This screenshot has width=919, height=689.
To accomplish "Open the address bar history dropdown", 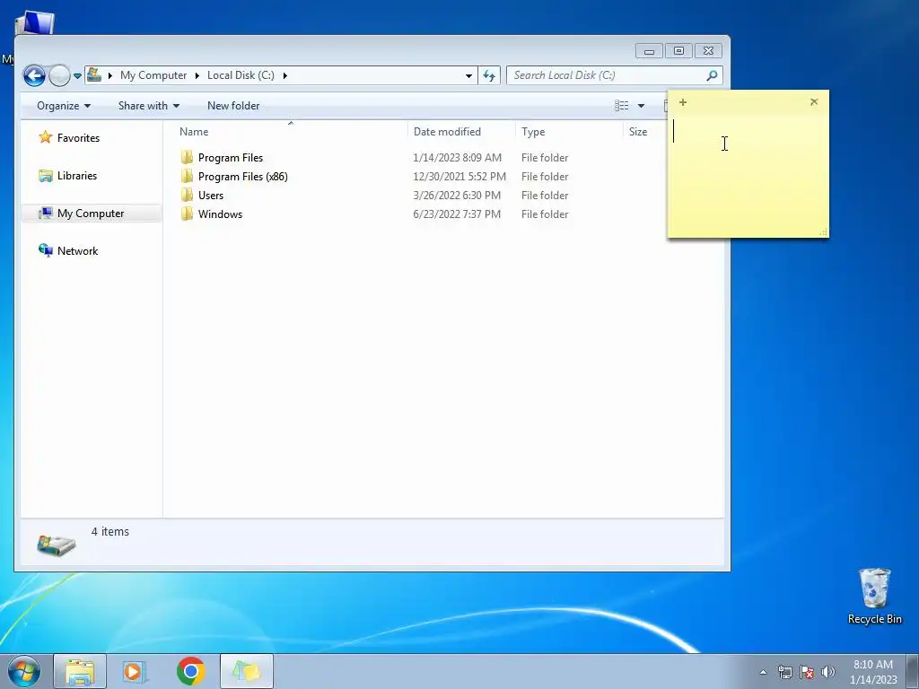I will [468, 75].
